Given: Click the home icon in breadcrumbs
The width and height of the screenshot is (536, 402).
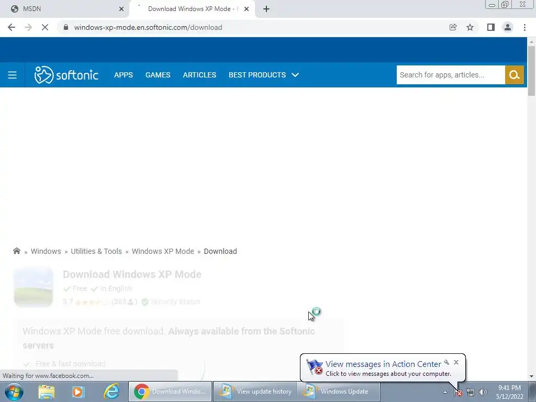Looking at the screenshot, I should coord(17,251).
